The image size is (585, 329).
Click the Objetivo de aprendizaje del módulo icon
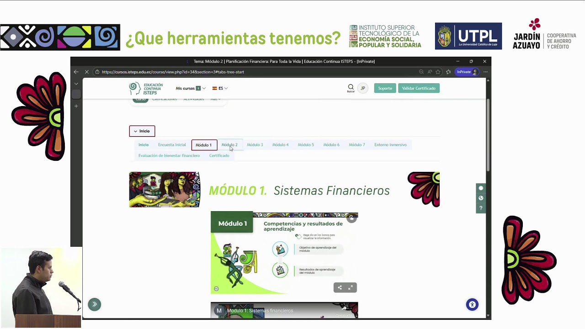(x=280, y=249)
